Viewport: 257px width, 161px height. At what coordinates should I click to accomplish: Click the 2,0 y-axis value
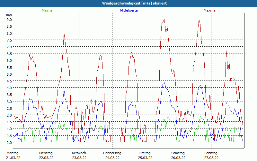click(x=9, y=115)
